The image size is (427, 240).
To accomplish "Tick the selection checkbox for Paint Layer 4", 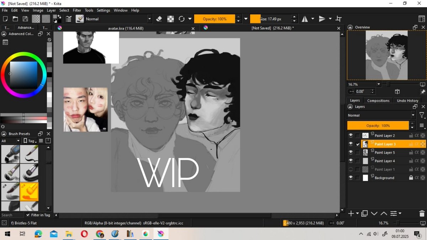I will [358, 161].
